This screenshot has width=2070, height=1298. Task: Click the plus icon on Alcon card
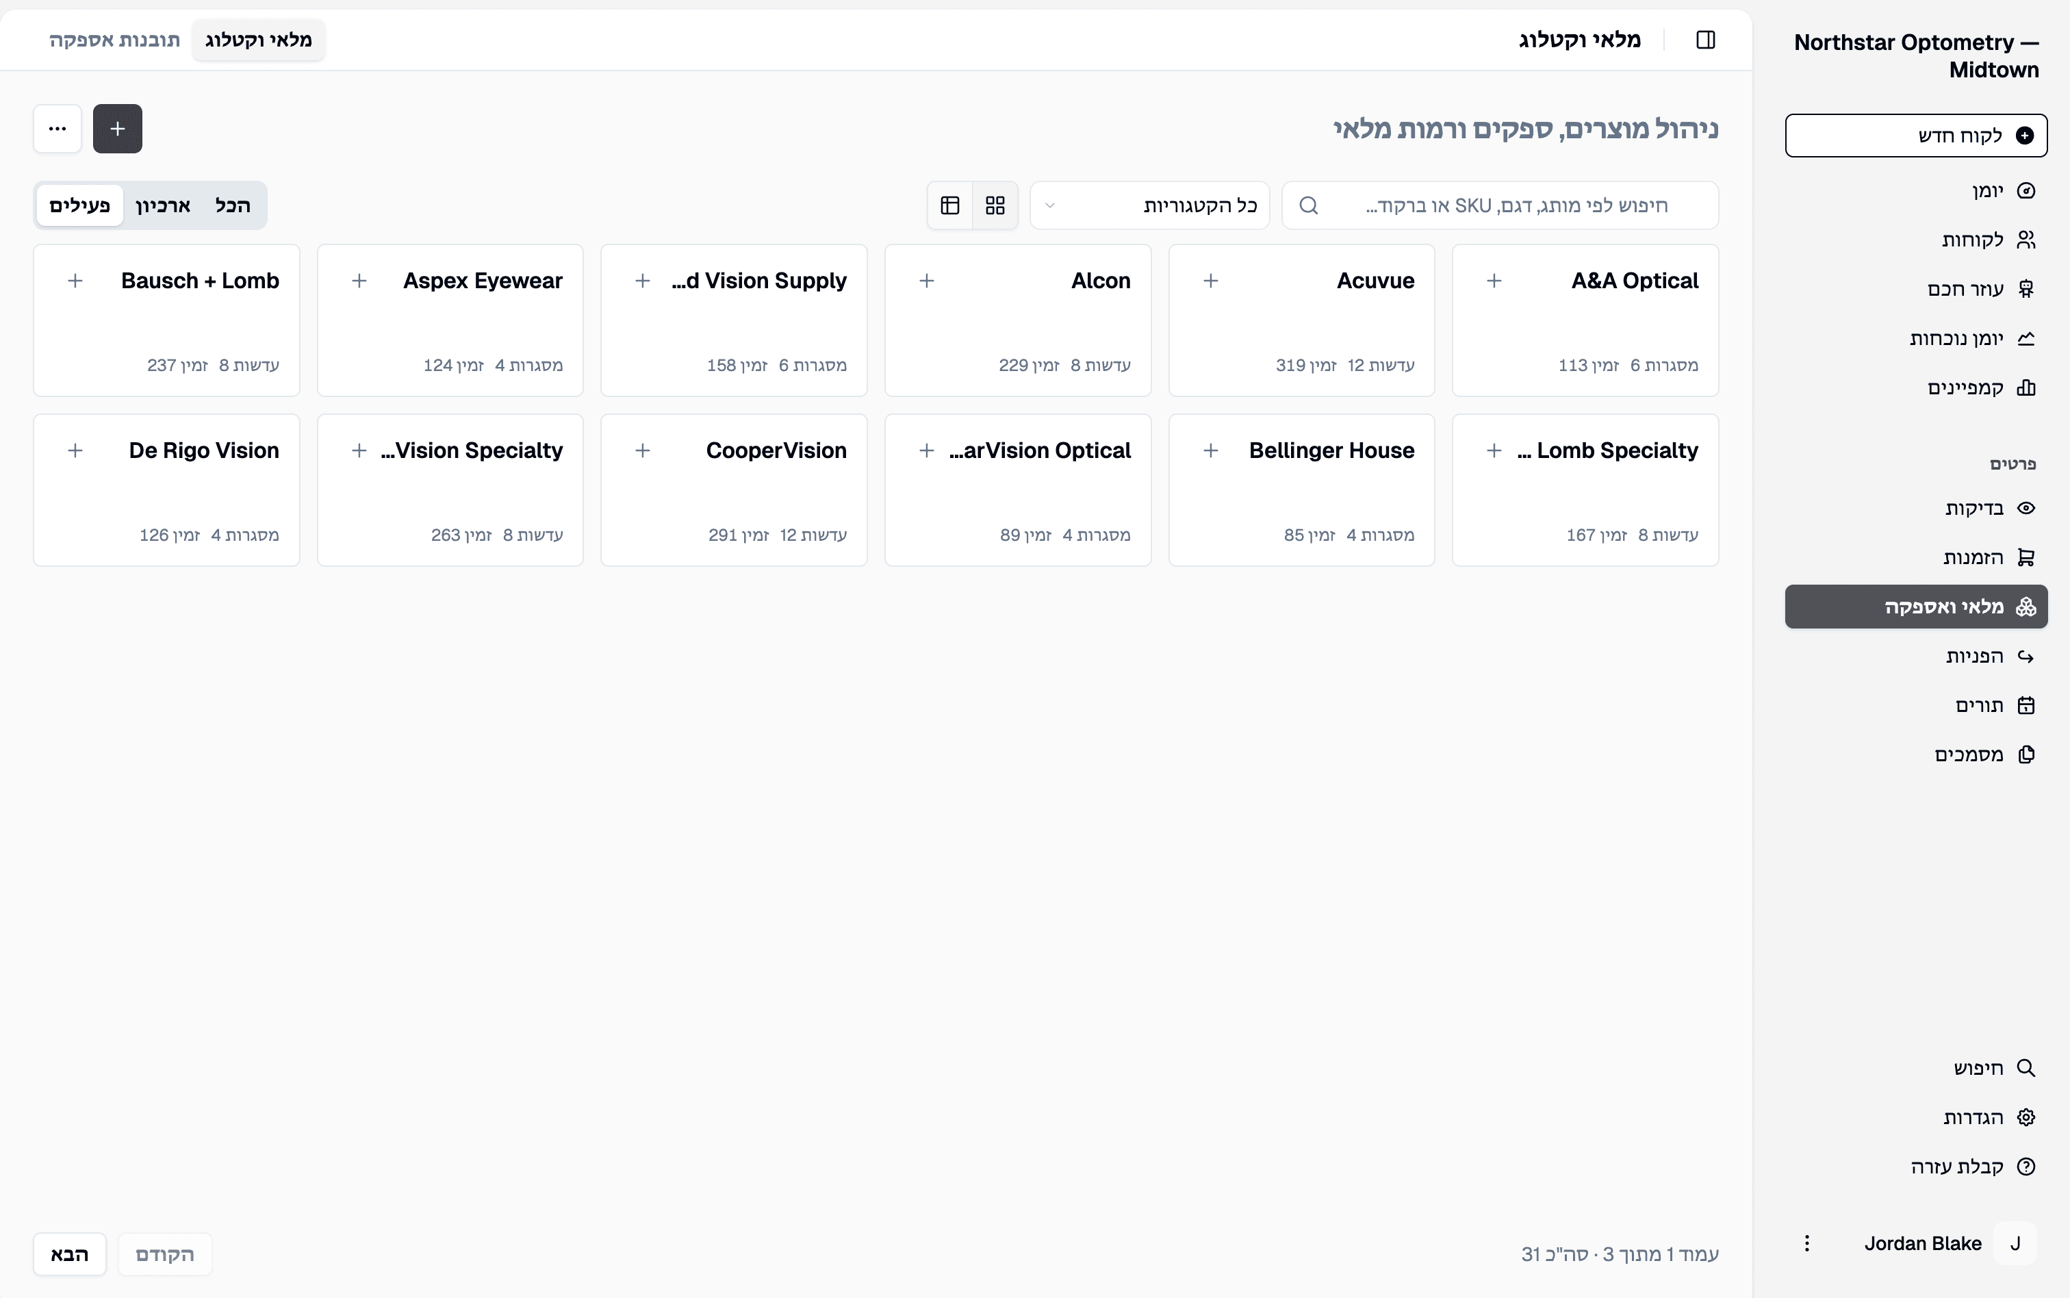(x=927, y=281)
